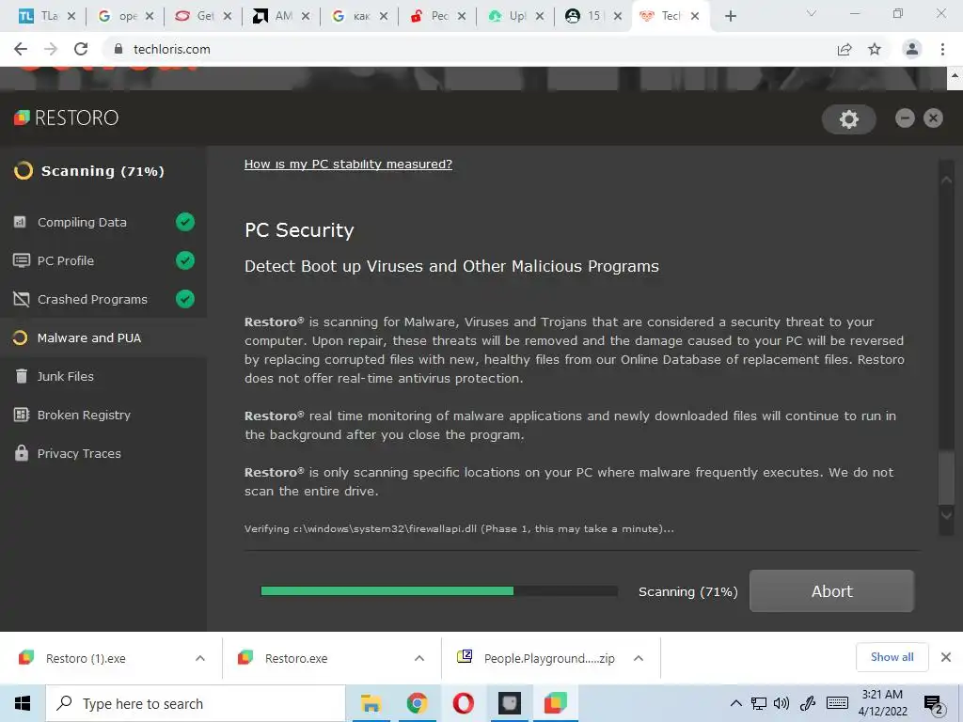The height and width of the screenshot is (722, 963).
Task: Open the tab search chevron
Action: [812, 13]
